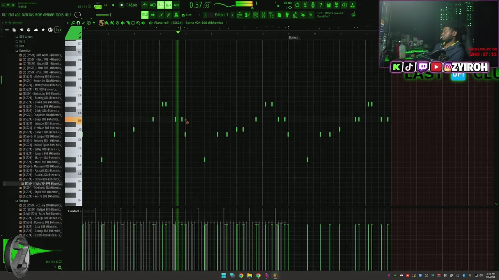This screenshot has width=499, height=280.
Task: Stop playback
Action: tap(113, 5)
